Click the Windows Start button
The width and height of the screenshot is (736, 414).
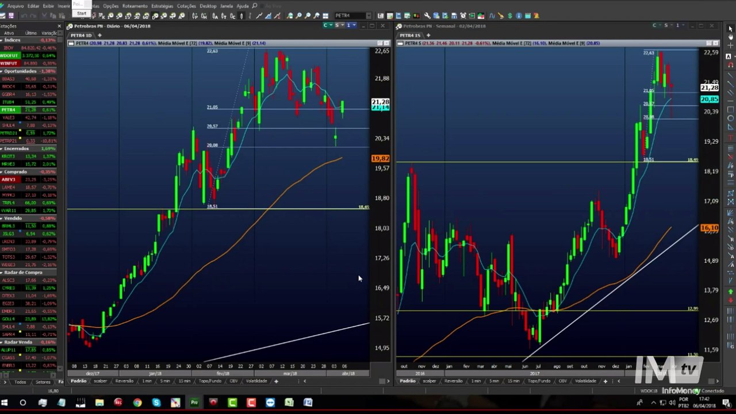[5, 402]
